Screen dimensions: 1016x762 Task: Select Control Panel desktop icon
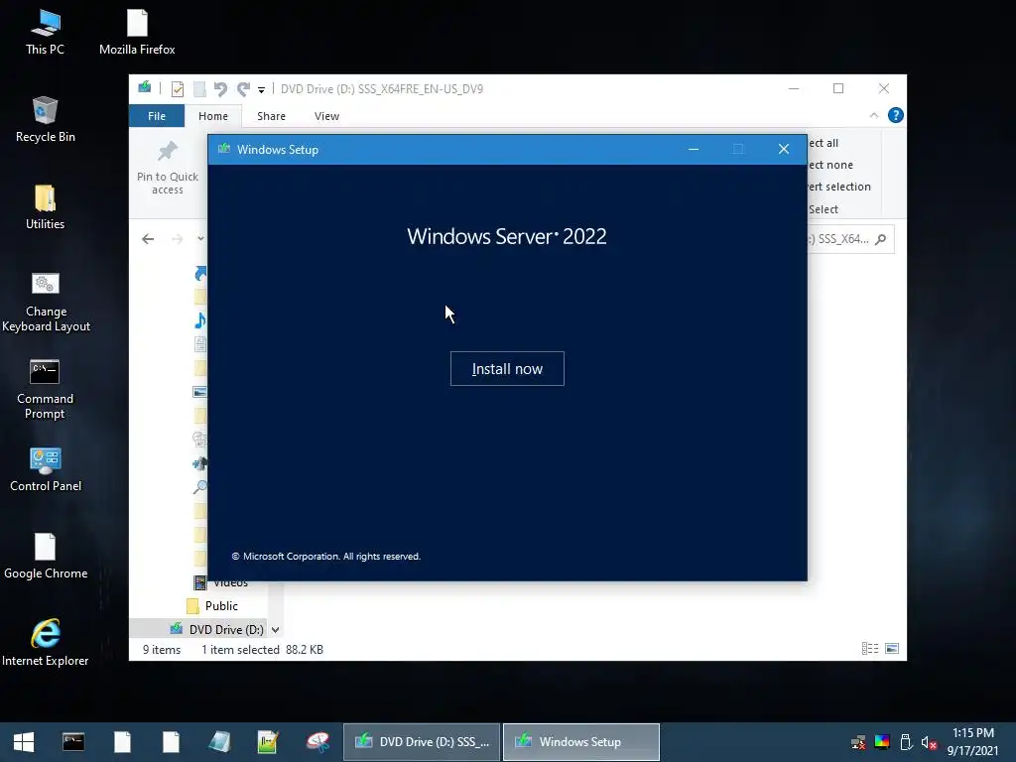click(46, 469)
